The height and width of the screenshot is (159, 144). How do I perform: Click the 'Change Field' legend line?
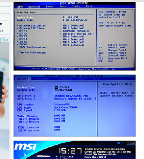pos(112,50)
